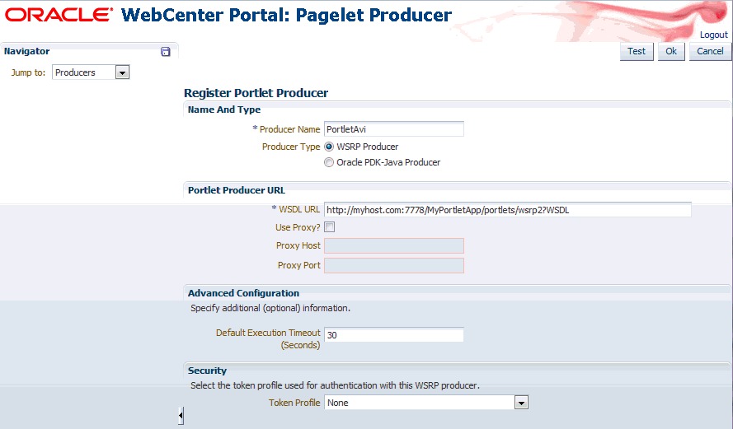The height and width of the screenshot is (429, 733).
Task: Click the Proxy Host field
Action: click(394, 245)
